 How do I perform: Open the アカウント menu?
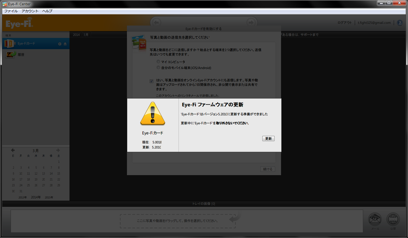30,11
